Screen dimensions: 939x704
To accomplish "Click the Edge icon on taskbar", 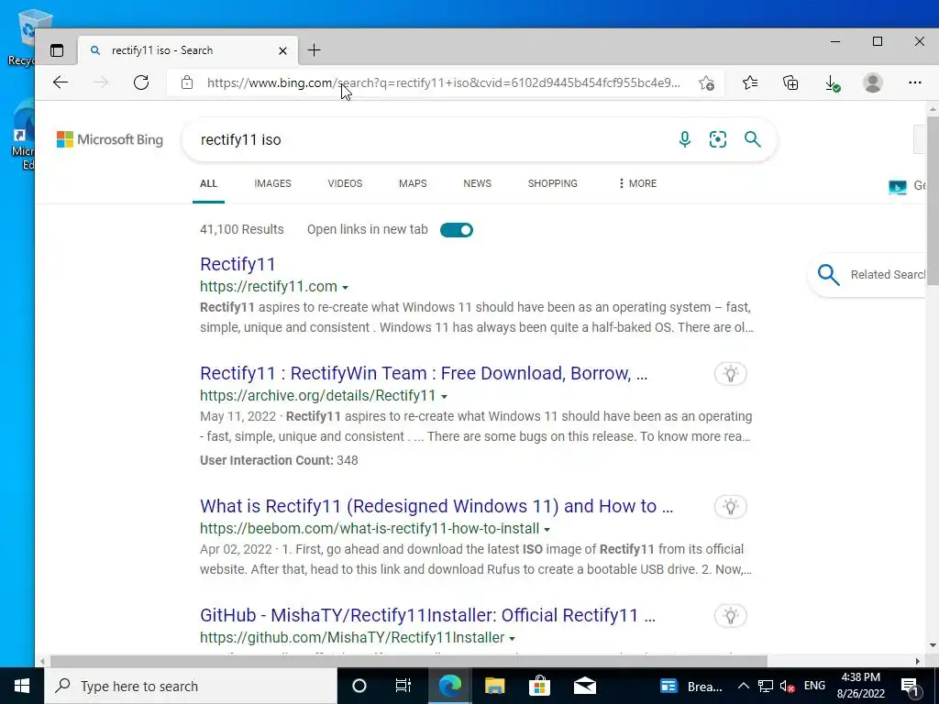I will pos(449,686).
